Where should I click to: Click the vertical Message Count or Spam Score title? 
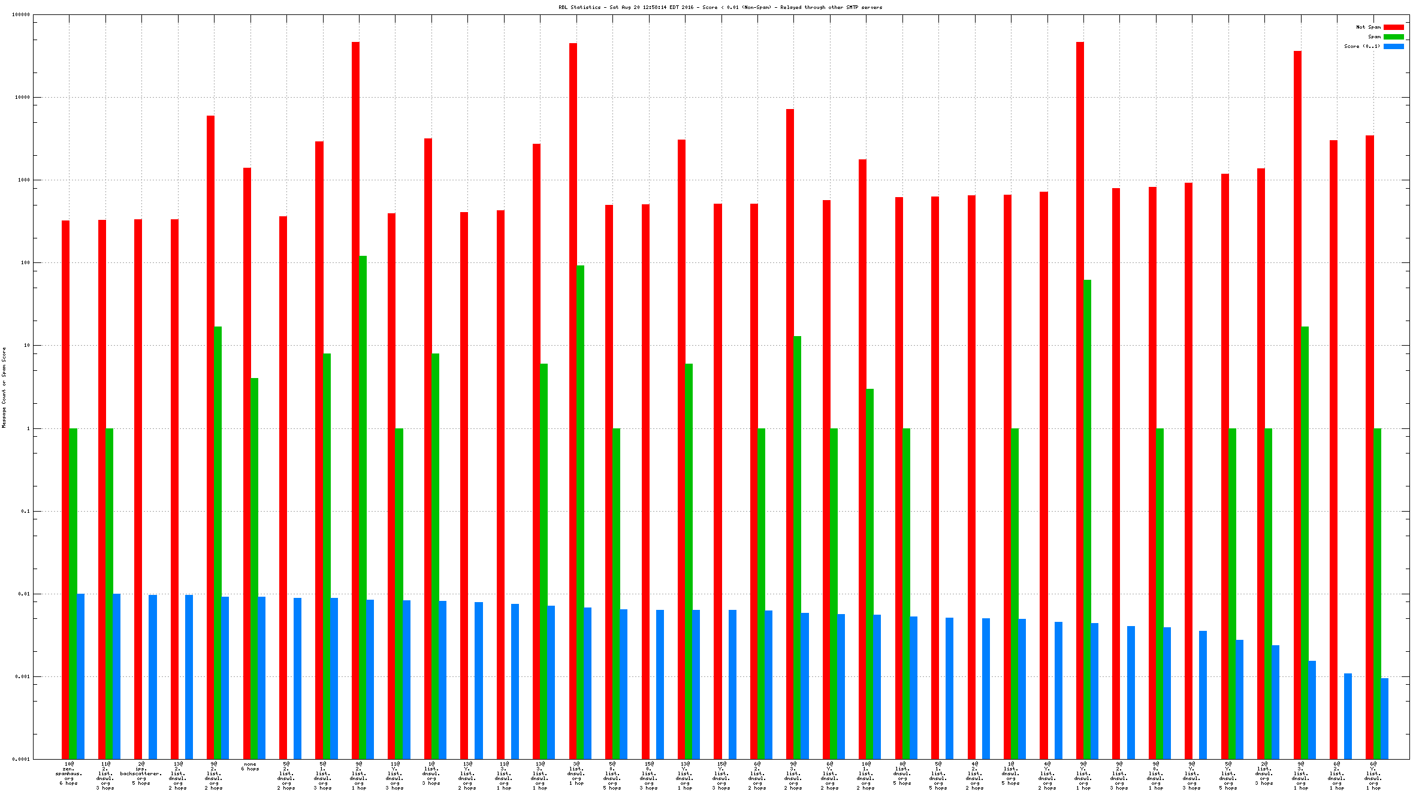tap(4, 387)
